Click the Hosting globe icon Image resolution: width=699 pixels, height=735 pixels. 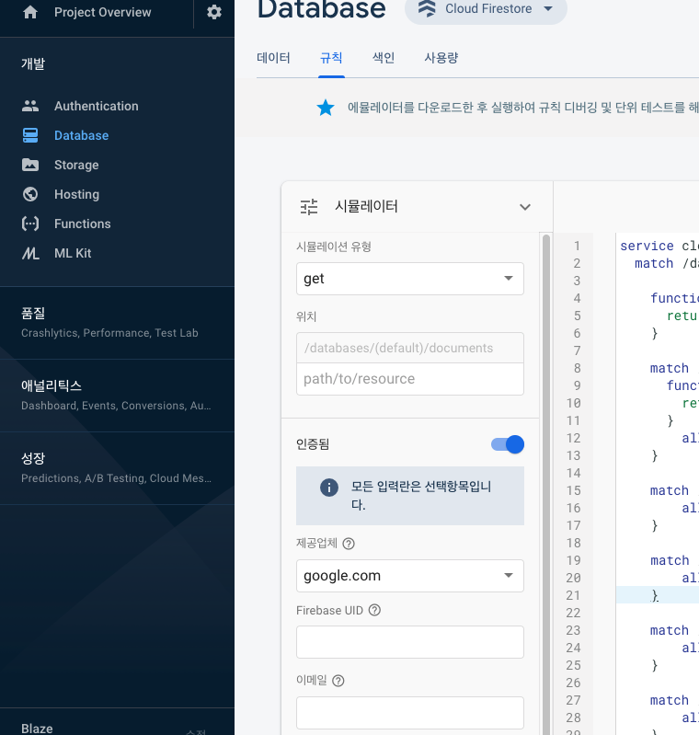point(30,194)
